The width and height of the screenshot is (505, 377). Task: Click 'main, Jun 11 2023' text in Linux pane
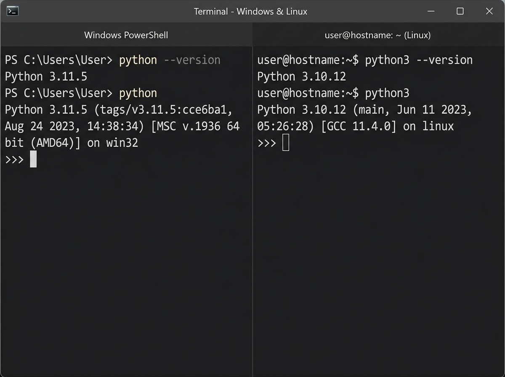[412, 110]
